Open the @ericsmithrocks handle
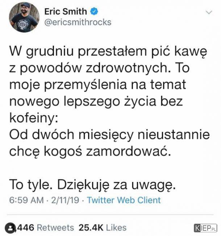The image size is (221, 236). 78,22
